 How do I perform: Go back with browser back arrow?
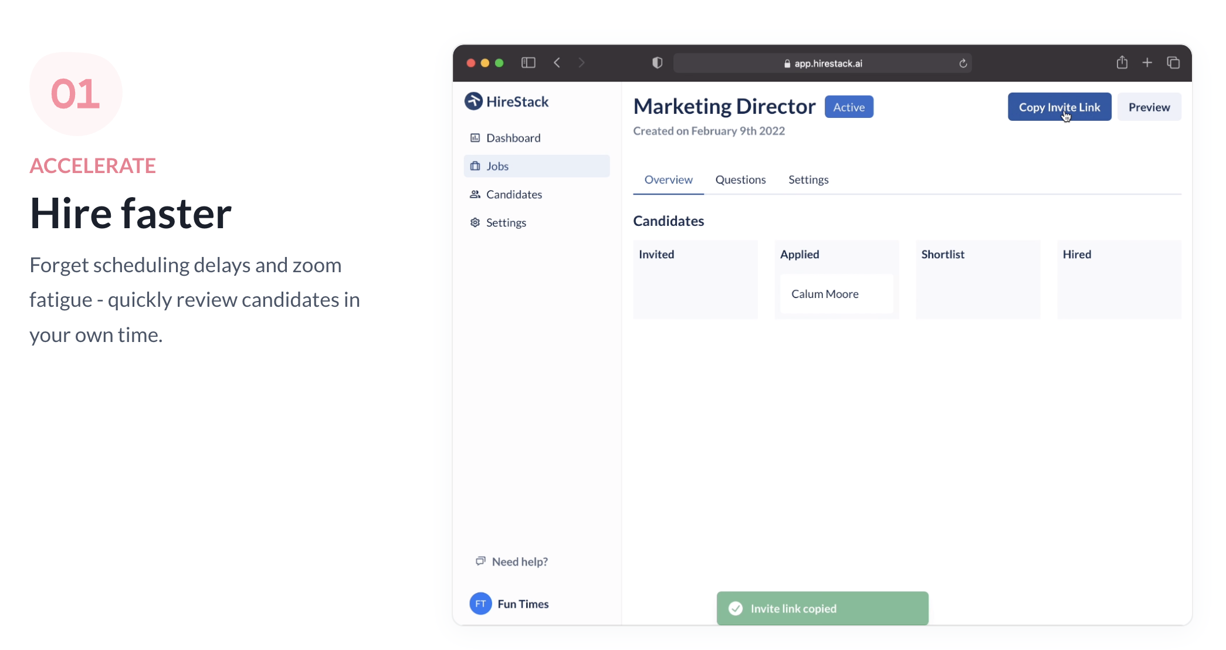[x=557, y=63]
